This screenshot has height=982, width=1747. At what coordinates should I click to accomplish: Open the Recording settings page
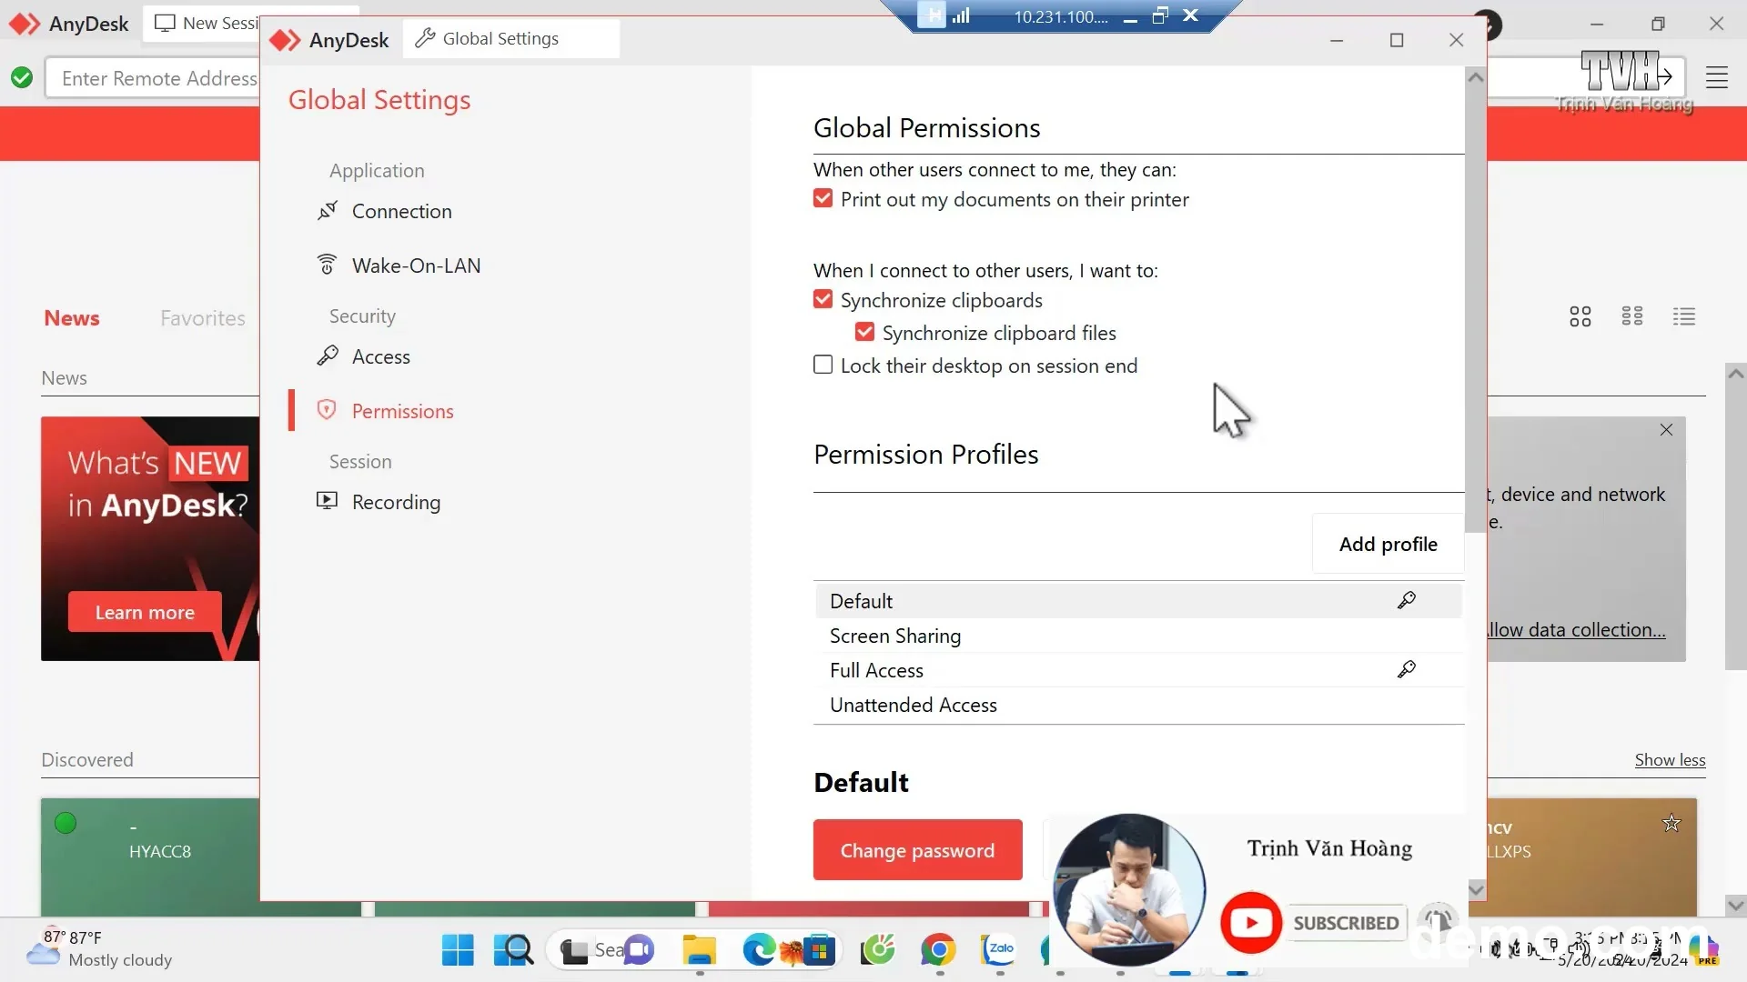[396, 502]
